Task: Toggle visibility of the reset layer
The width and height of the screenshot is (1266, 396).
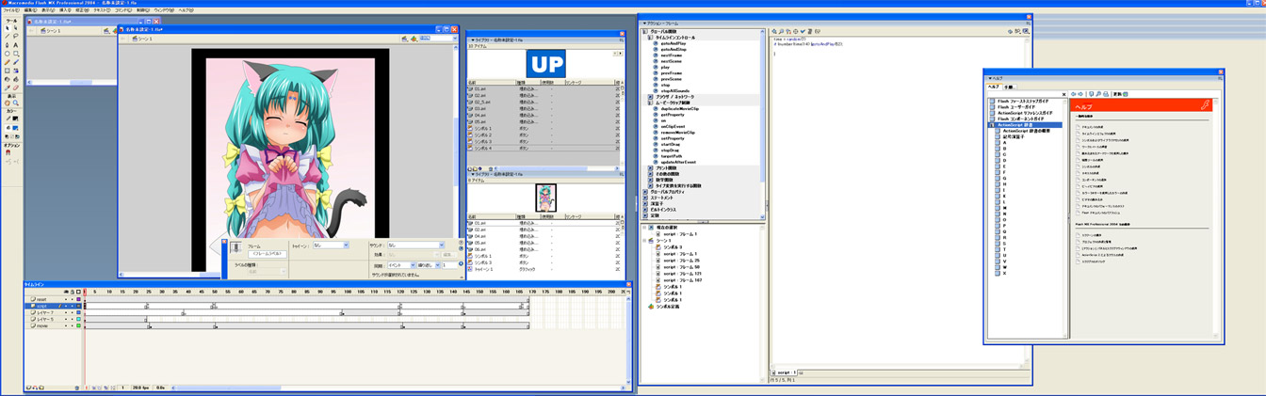Action: pyautogui.click(x=66, y=299)
